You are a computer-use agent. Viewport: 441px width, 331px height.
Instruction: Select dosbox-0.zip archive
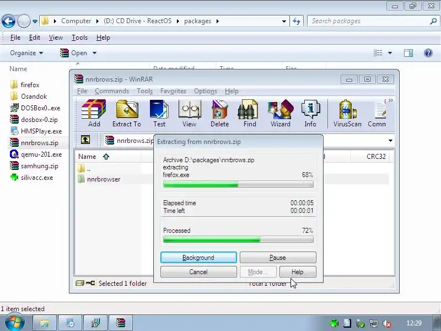[x=34, y=120]
